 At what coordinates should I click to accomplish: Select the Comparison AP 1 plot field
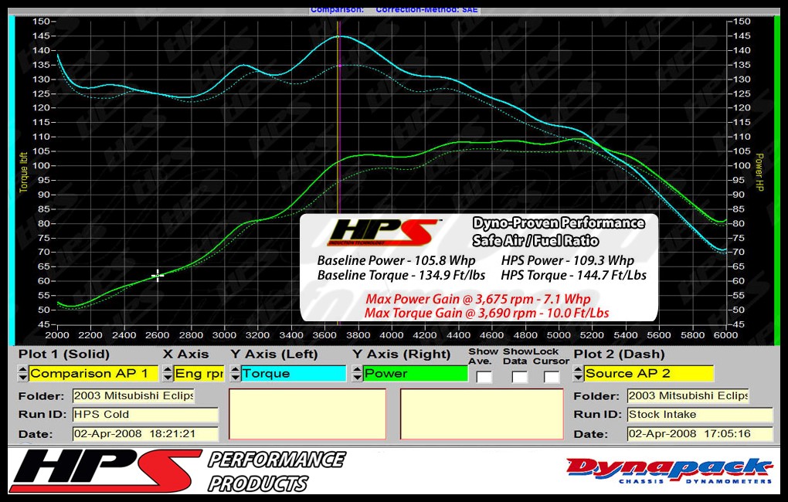coord(93,373)
